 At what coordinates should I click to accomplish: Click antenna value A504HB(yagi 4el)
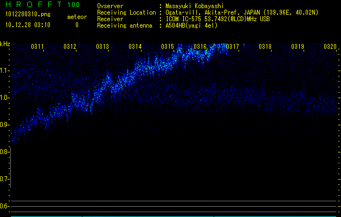[x=191, y=25]
